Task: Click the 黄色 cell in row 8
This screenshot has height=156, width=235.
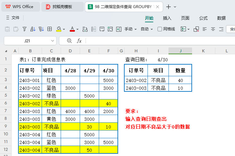Action: tap(51, 119)
